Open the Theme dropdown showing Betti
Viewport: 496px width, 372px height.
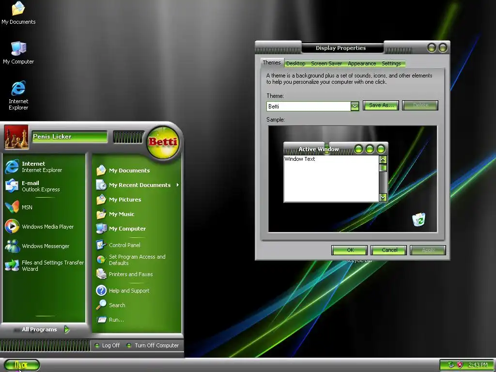[x=355, y=106]
